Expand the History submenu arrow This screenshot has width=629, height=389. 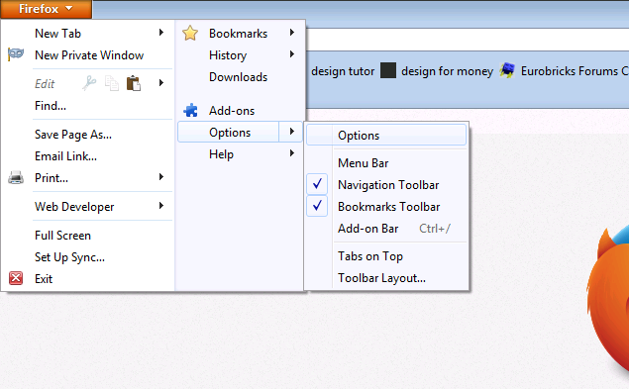pyautogui.click(x=292, y=53)
